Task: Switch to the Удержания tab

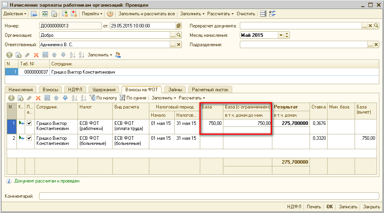Action: coord(104,90)
